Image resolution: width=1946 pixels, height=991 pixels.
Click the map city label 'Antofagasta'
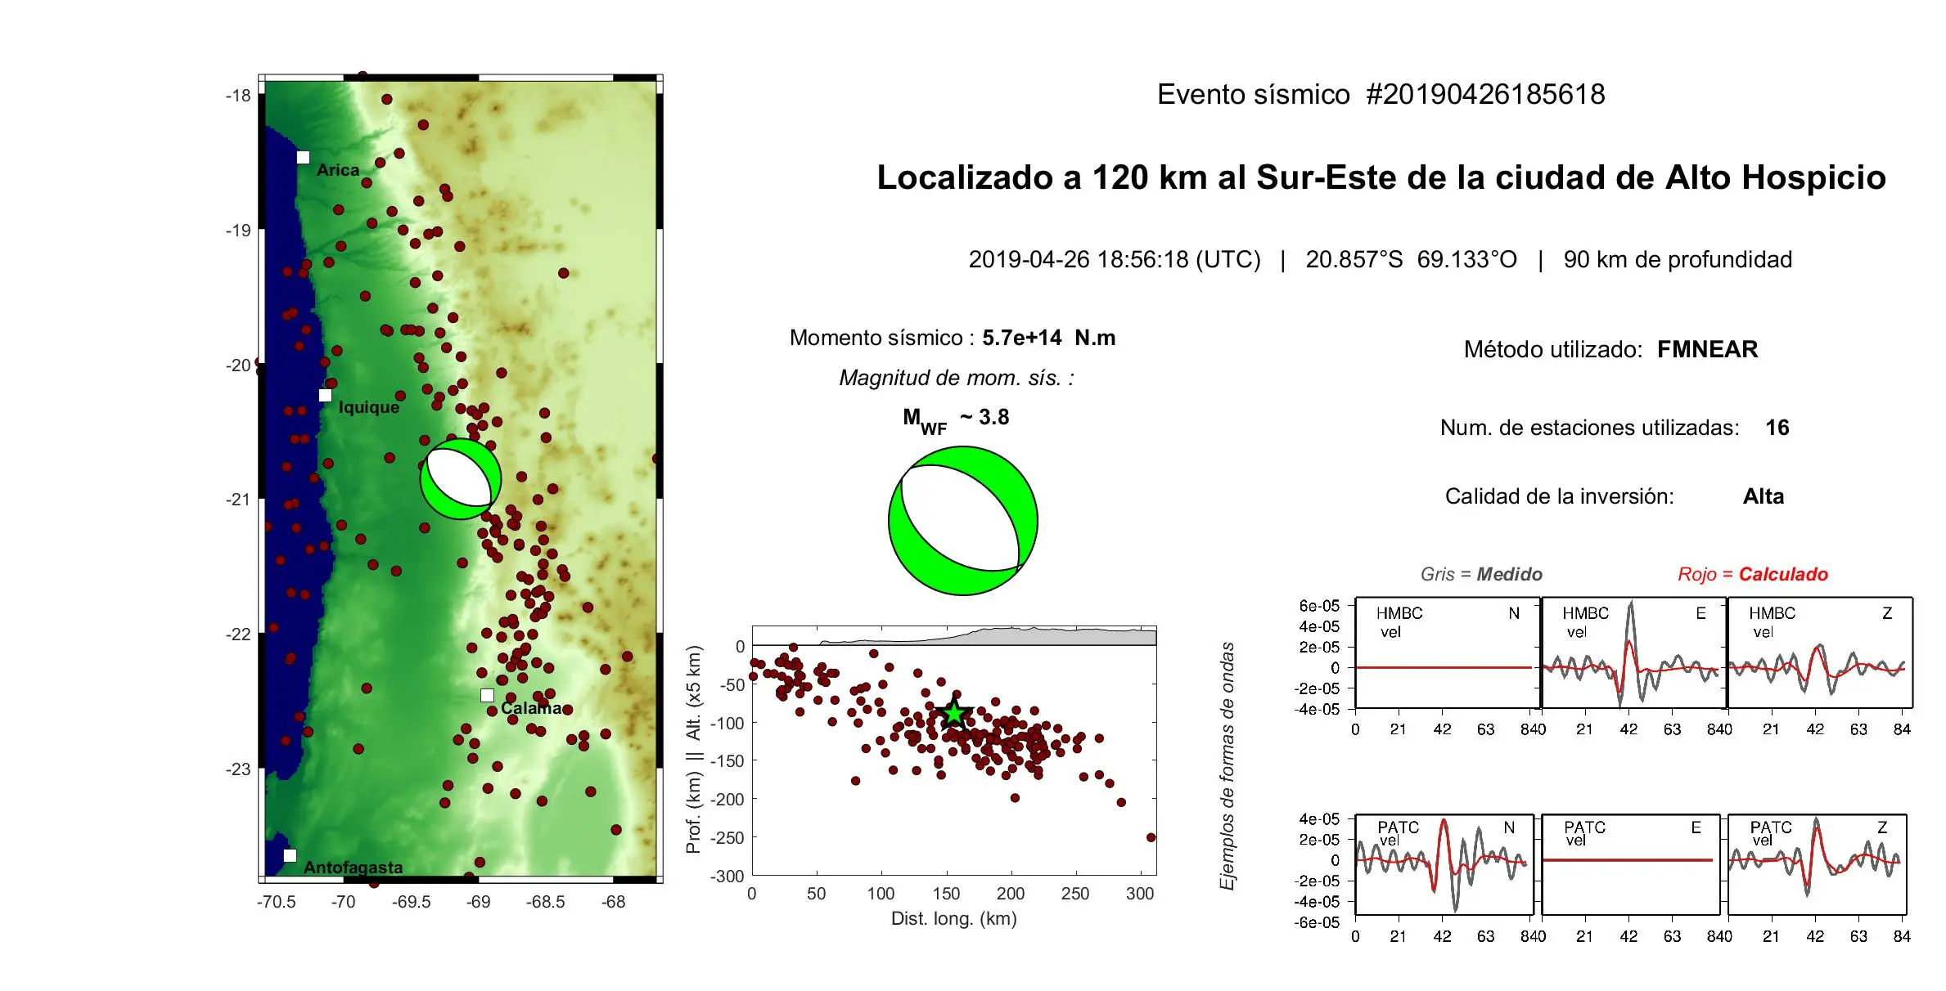tap(353, 867)
